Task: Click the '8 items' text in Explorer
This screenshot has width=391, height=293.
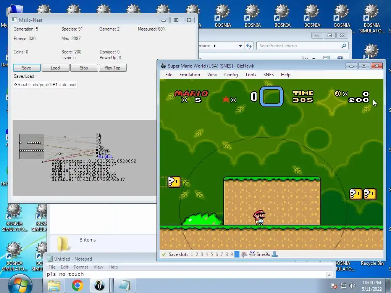Action: pyautogui.click(x=87, y=240)
